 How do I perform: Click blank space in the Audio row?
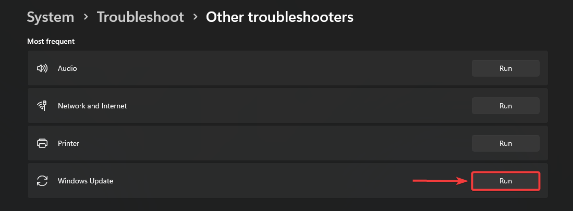pyautogui.click(x=261, y=68)
